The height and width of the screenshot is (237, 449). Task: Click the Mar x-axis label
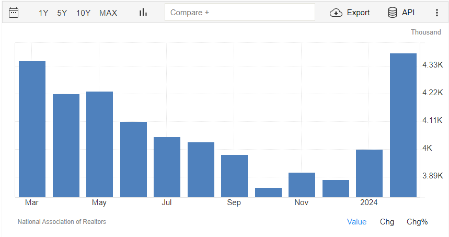(x=31, y=202)
